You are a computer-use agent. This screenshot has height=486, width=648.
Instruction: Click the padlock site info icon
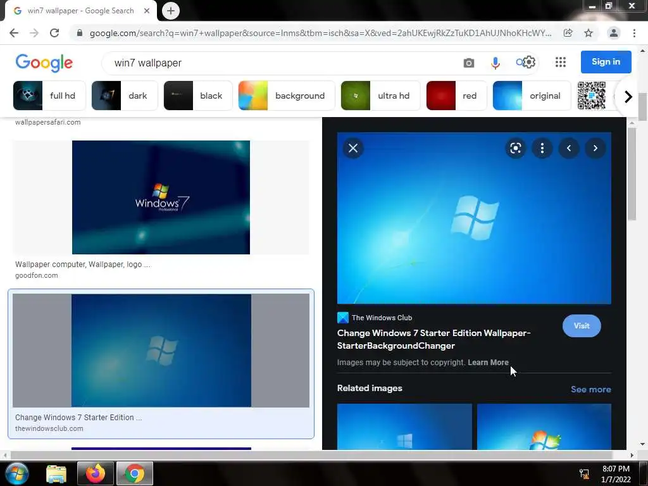[x=80, y=33]
